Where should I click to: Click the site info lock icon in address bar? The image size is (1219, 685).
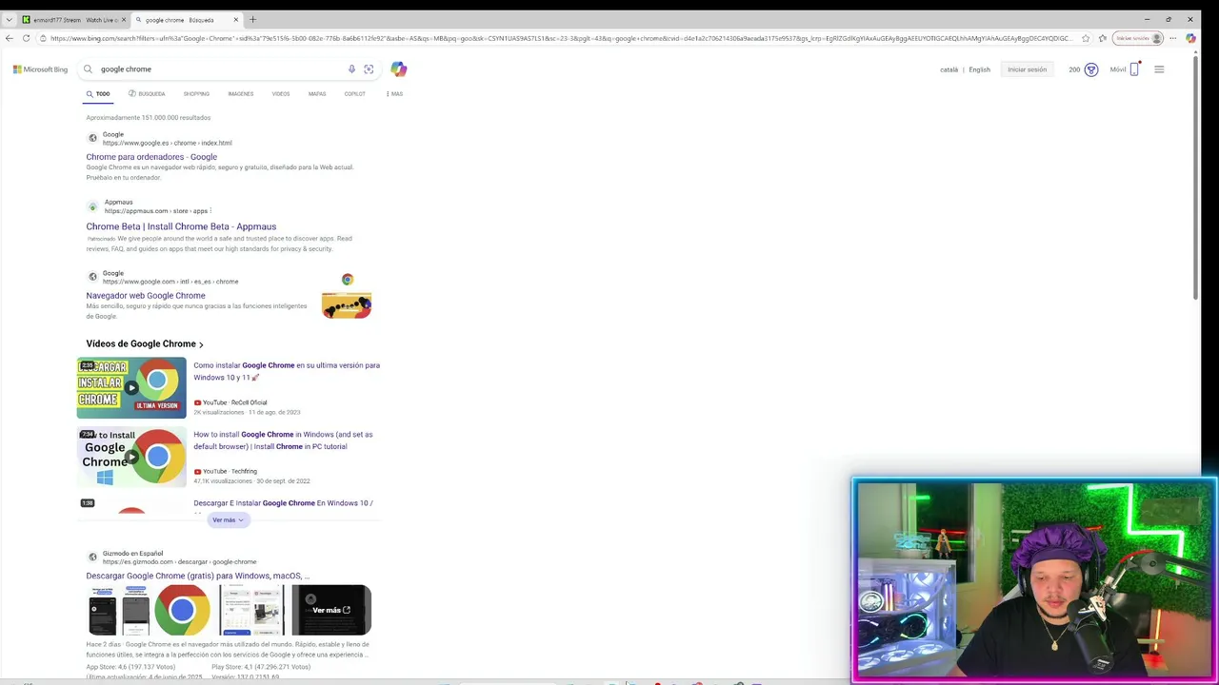tap(43, 38)
